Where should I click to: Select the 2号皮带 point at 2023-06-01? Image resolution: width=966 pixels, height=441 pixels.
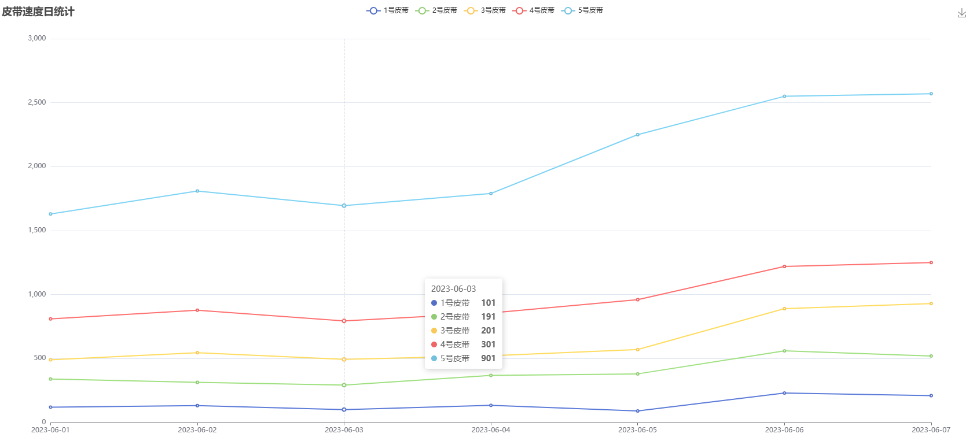coord(50,379)
